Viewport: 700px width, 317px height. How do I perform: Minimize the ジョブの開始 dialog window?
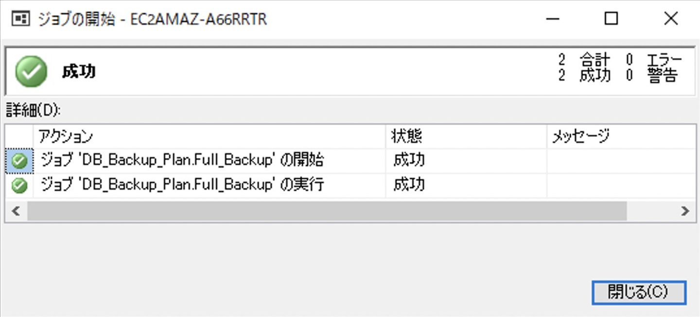pos(553,19)
